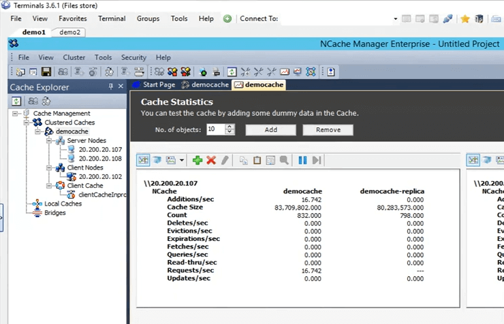The width and height of the screenshot is (504, 324).
Task: Pin the Cache Explorer panel
Action: (x=111, y=86)
